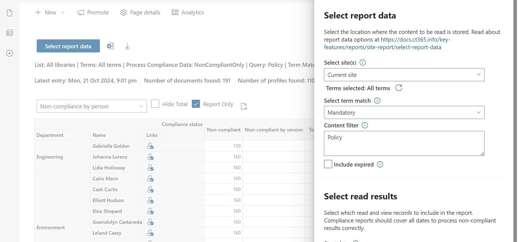Tick the Include expired checkbox

[328, 164]
